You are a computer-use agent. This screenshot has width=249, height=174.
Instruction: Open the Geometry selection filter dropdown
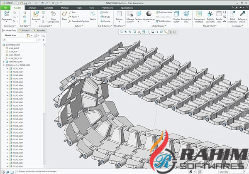(232, 172)
